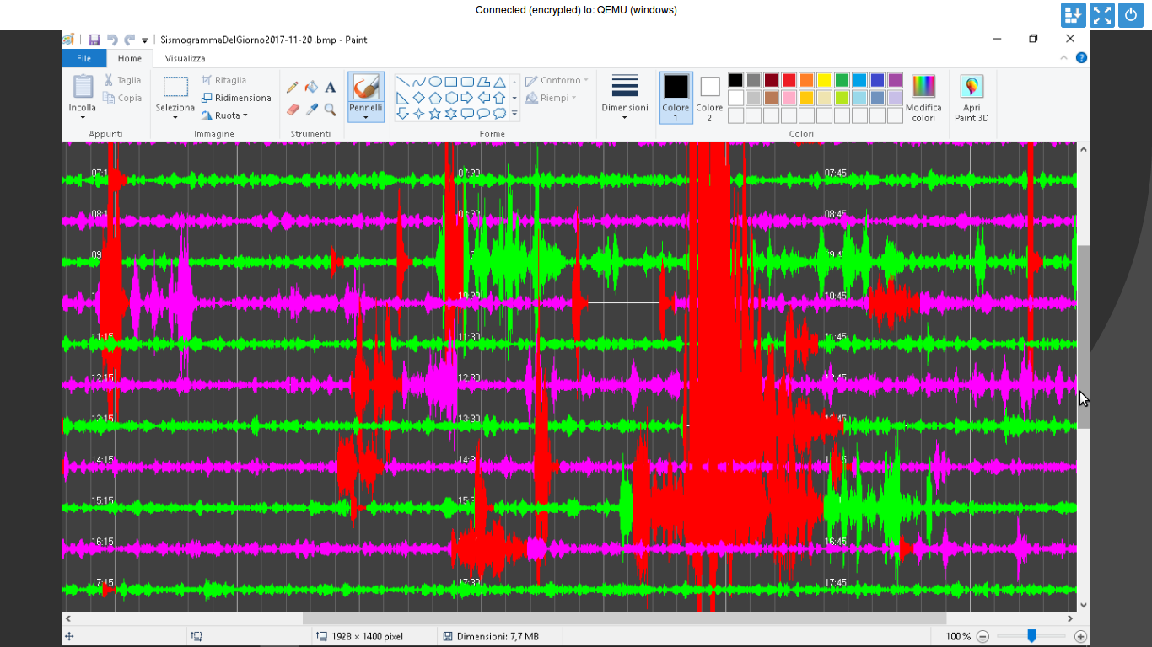Screen dimensions: 1152x647
Task: Choose the diamond shape
Action: pyautogui.click(x=419, y=98)
